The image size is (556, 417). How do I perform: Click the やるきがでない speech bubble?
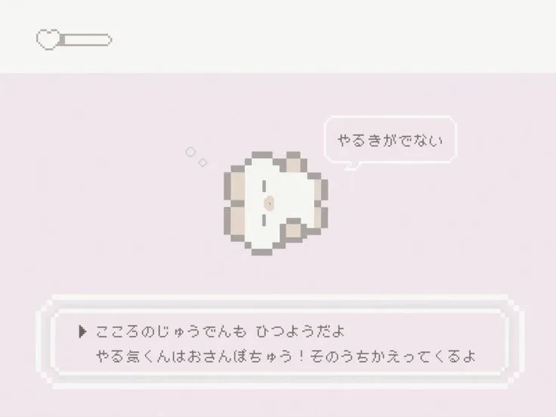click(390, 140)
